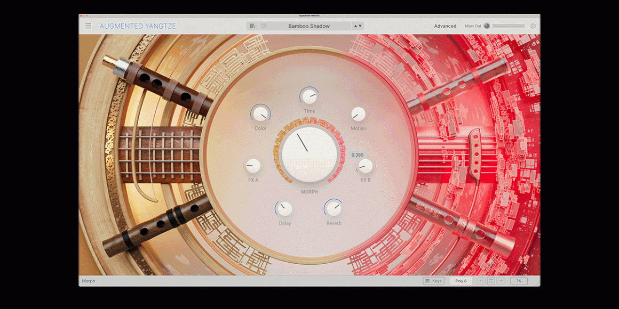Click the Color knob

click(x=260, y=113)
